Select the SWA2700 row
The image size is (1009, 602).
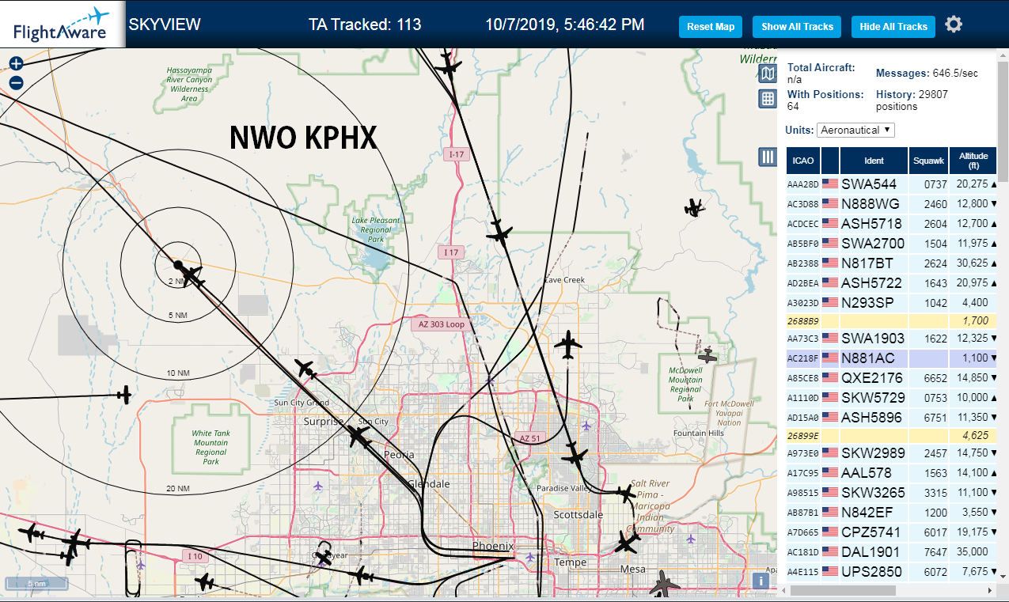pyautogui.click(x=892, y=243)
